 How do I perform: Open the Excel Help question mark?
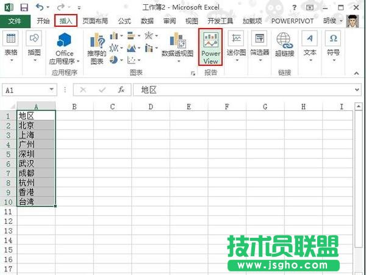point(294,8)
